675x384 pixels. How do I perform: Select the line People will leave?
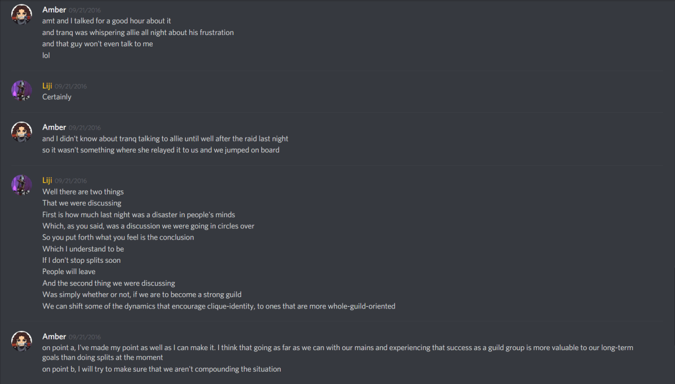[68, 271]
